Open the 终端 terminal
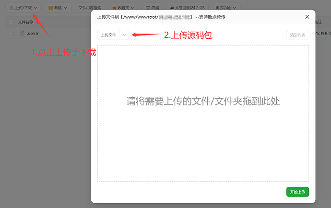Image resolution: width=331 pixels, height=208 pixels. coord(152,8)
